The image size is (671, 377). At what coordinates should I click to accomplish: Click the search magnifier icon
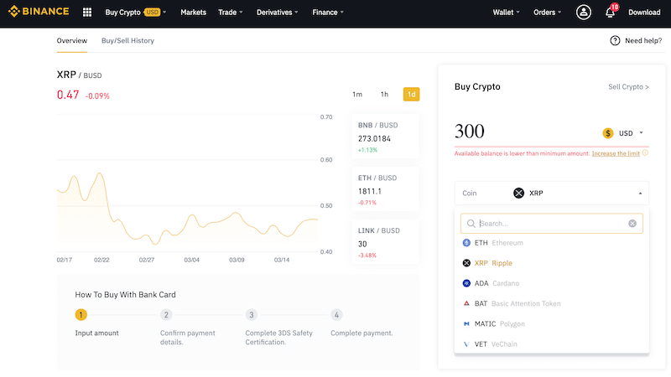[x=471, y=224]
